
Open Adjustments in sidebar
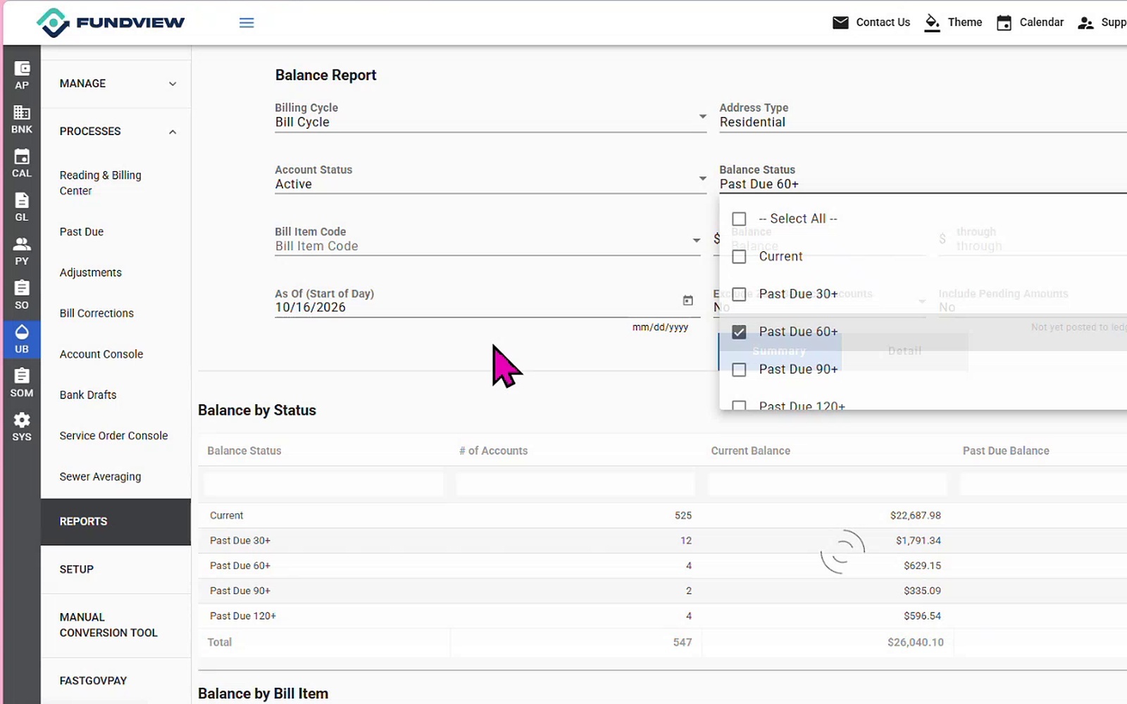click(91, 272)
